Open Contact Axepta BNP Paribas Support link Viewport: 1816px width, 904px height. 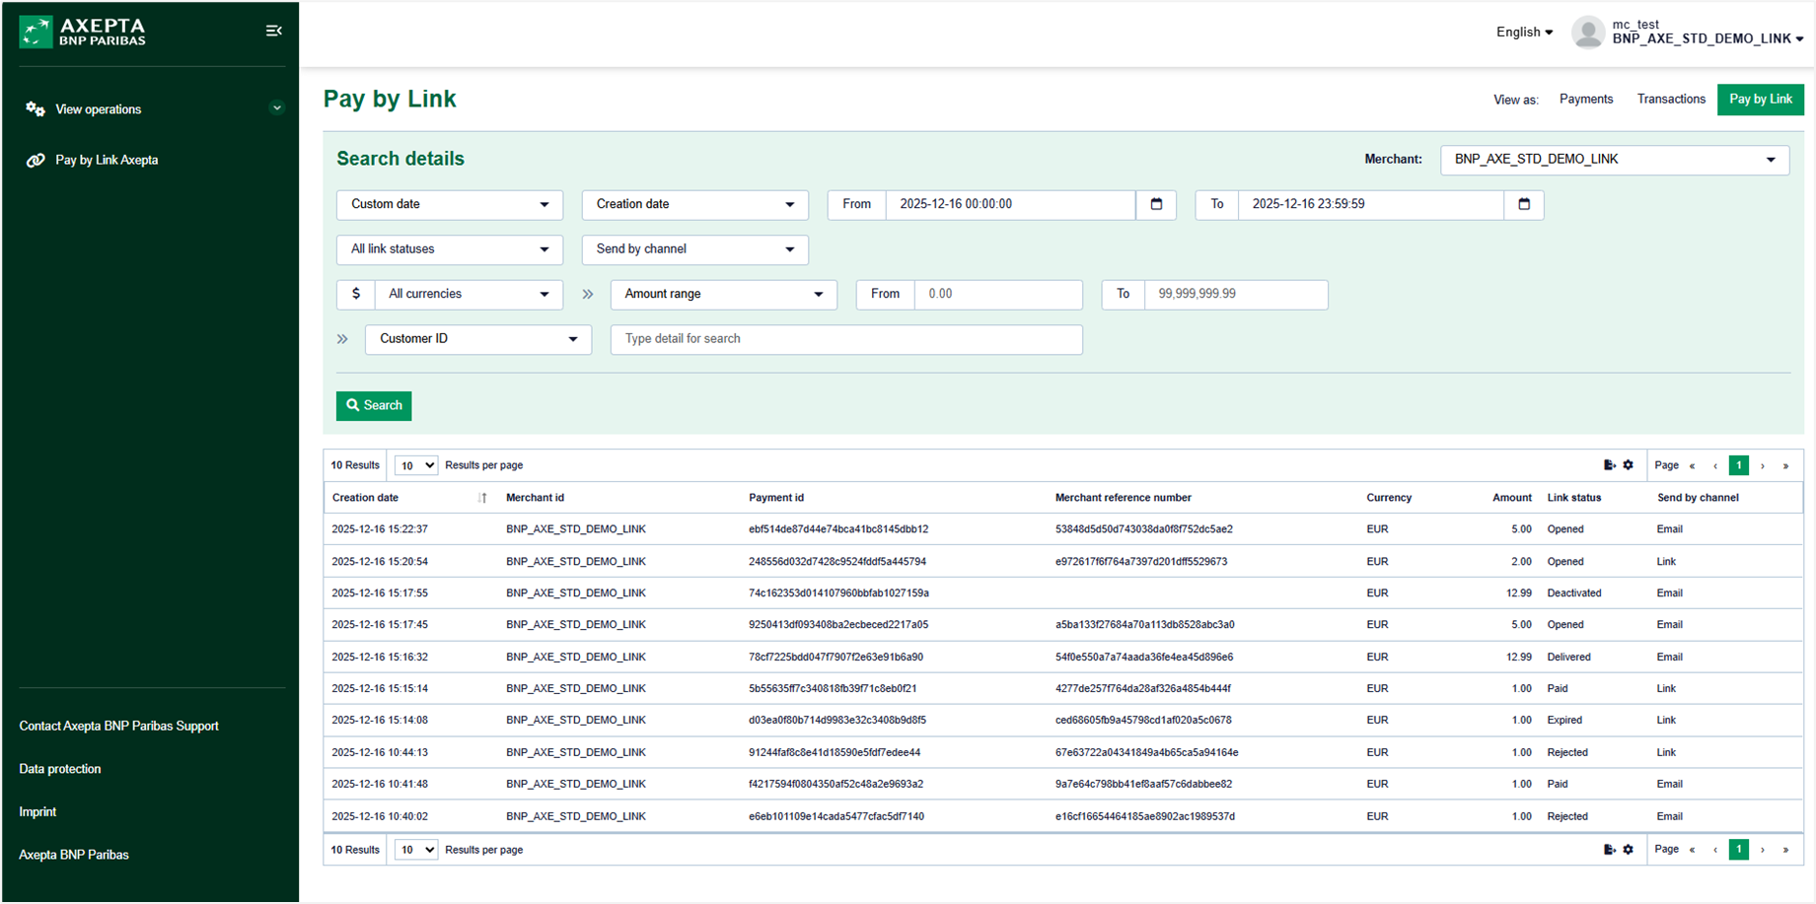118,727
